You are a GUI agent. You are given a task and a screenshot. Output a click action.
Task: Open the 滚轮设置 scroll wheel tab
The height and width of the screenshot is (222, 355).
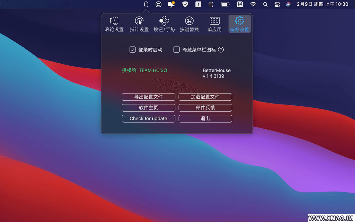coord(114,24)
